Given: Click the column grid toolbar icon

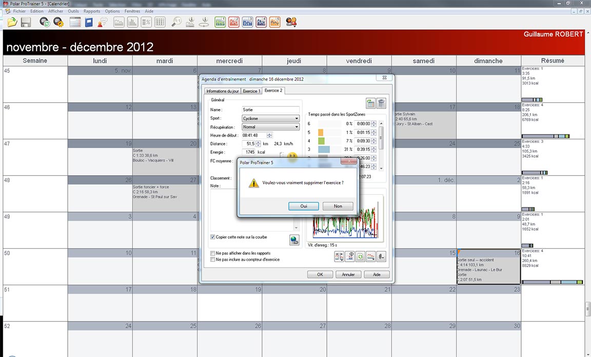Looking at the screenshot, I should tap(160, 22).
